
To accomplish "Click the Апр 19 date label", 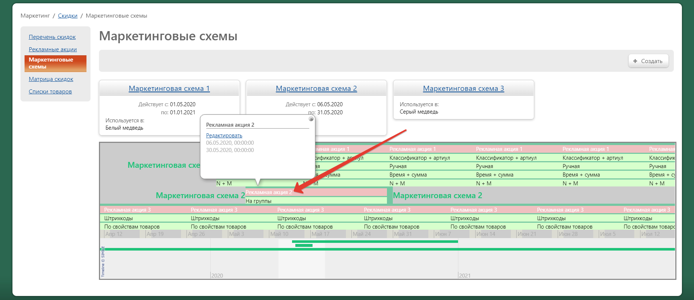I will point(155,234).
